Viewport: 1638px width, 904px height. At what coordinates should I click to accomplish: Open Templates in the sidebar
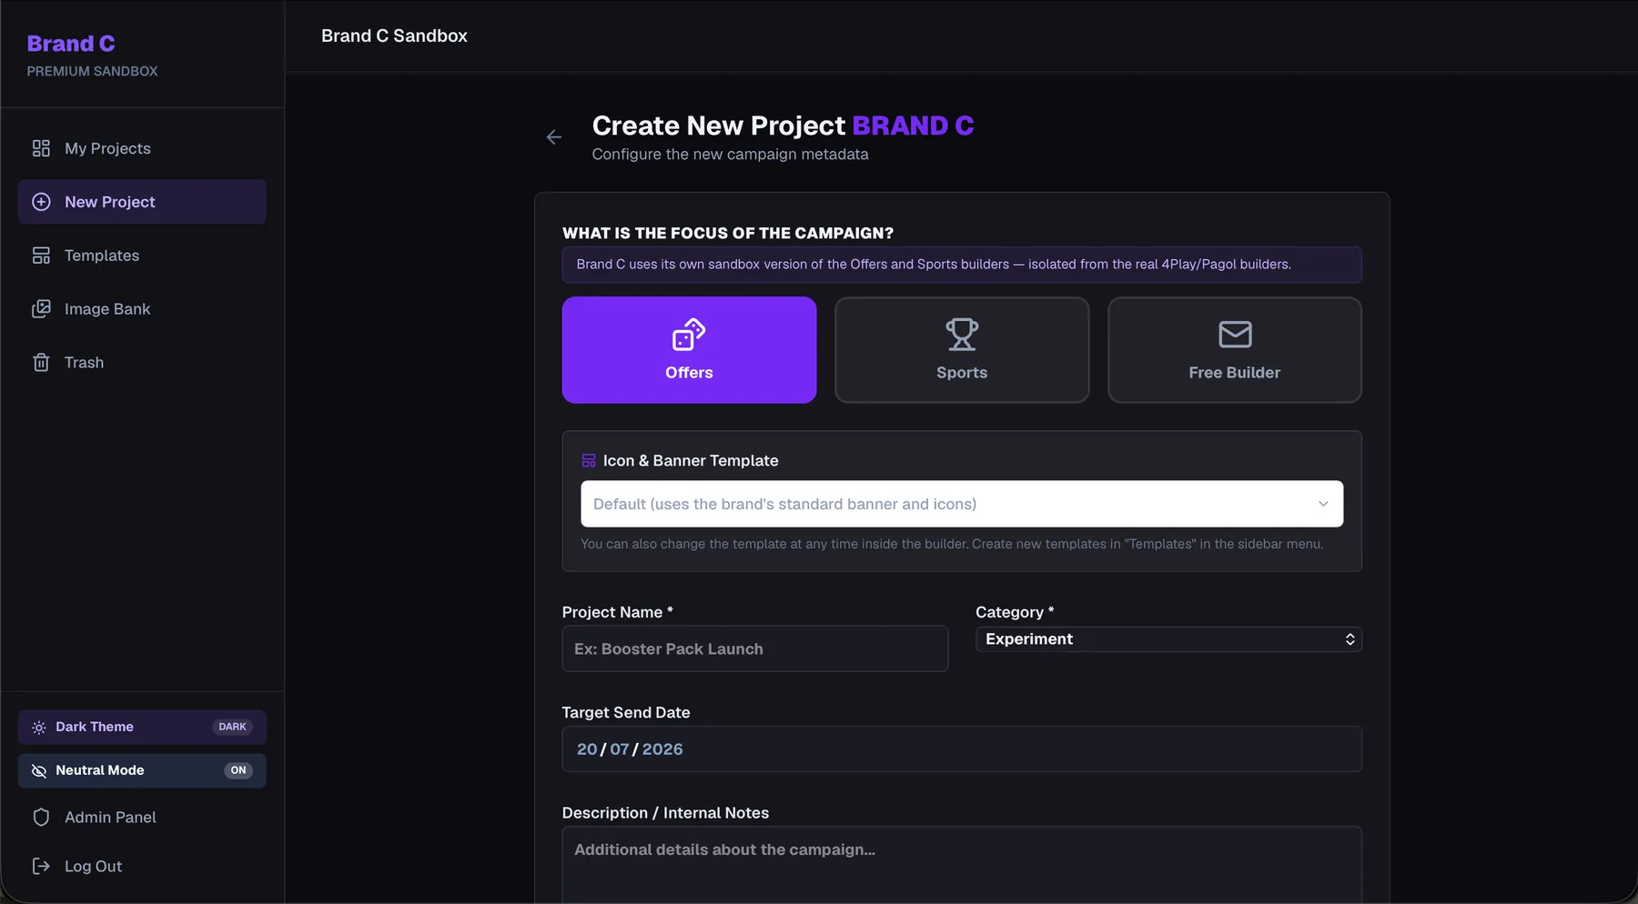pos(142,256)
